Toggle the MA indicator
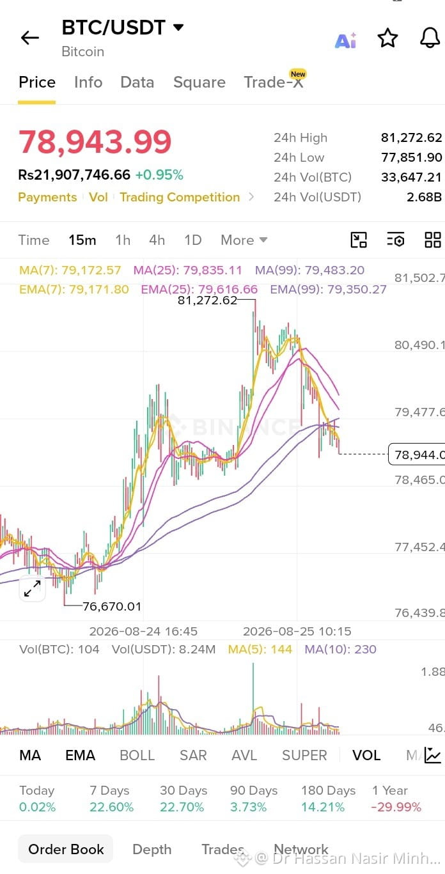The height and width of the screenshot is (874, 445). pyautogui.click(x=30, y=755)
